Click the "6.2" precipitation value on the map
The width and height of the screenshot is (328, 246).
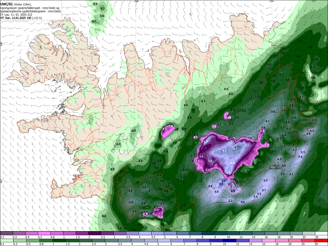[224, 151]
